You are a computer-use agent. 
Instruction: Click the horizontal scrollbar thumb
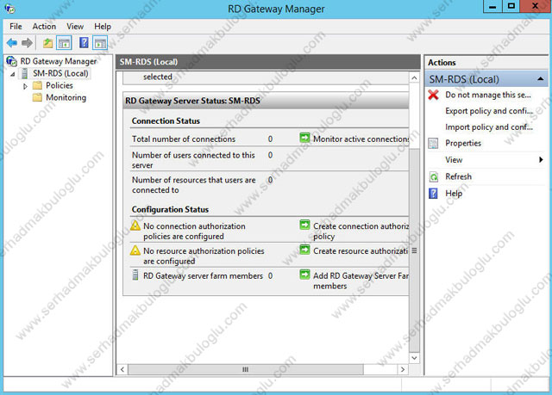[246, 369]
